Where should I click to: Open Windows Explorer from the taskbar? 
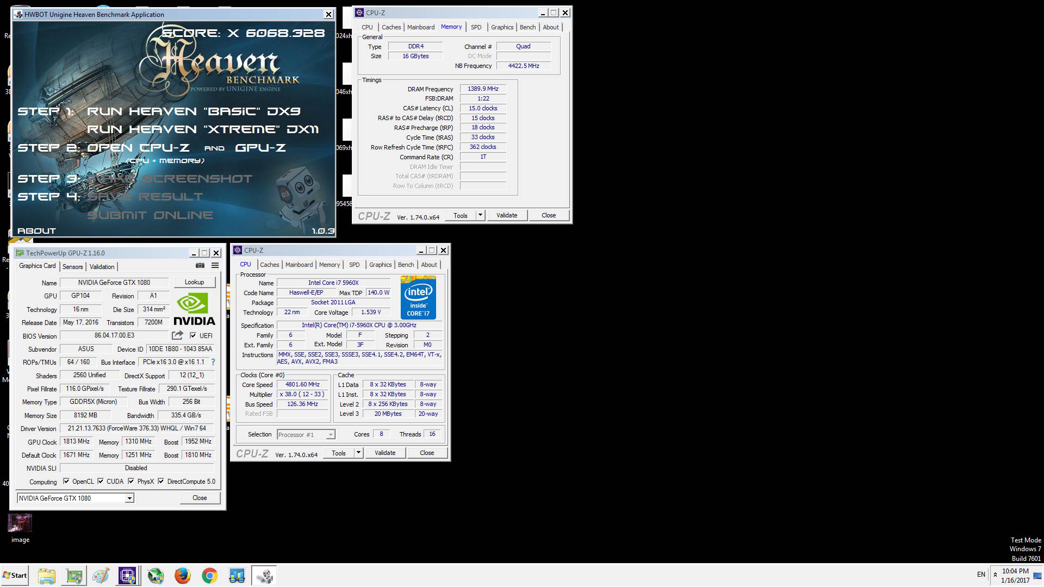47,576
